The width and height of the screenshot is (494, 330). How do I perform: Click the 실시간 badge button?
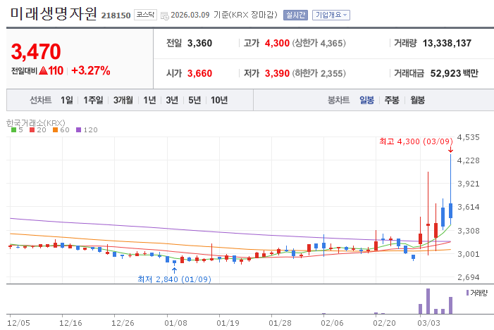295,15
